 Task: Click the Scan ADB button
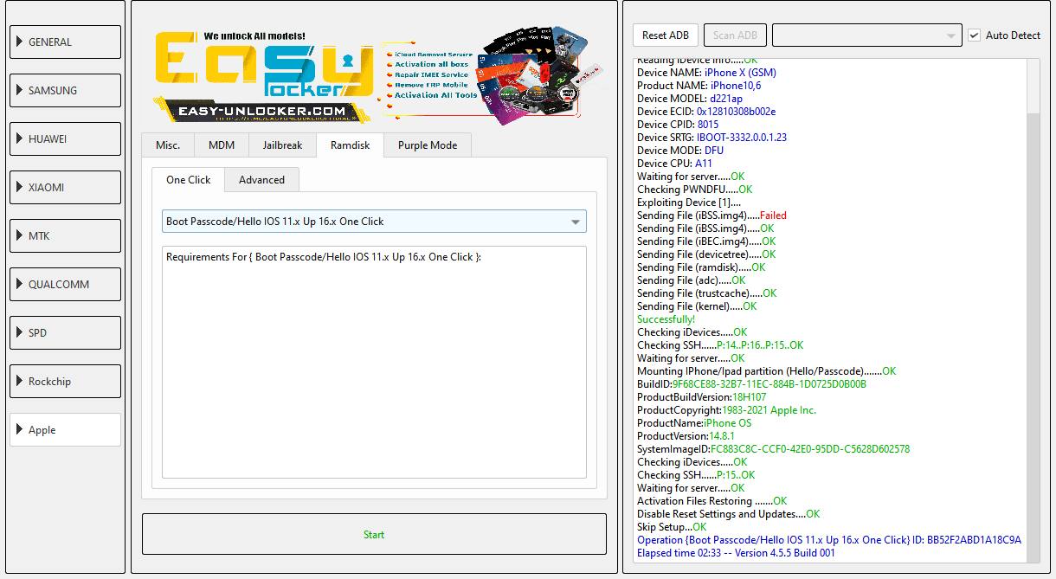[735, 35]
